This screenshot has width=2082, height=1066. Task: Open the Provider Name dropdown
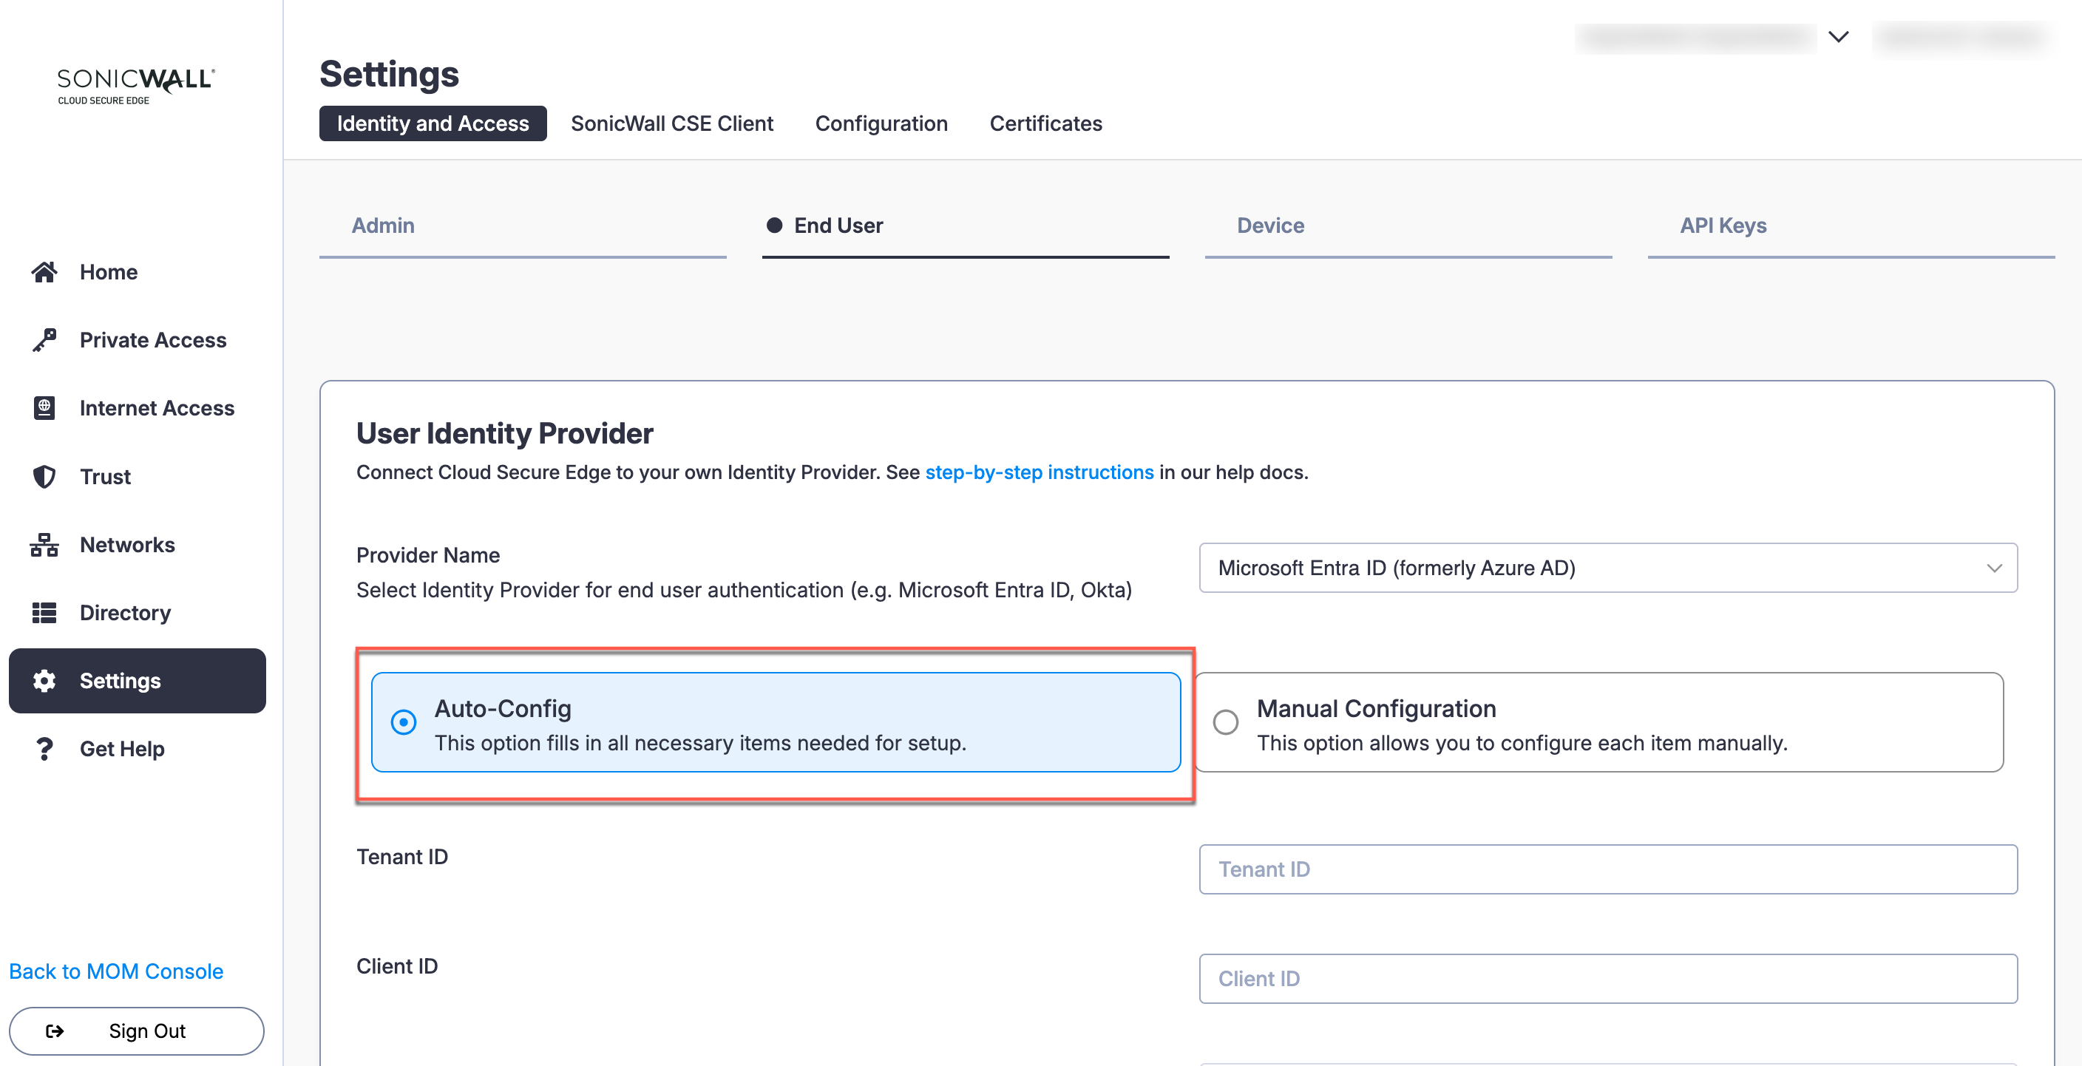pyautogui.click(x=1607, y=568)
